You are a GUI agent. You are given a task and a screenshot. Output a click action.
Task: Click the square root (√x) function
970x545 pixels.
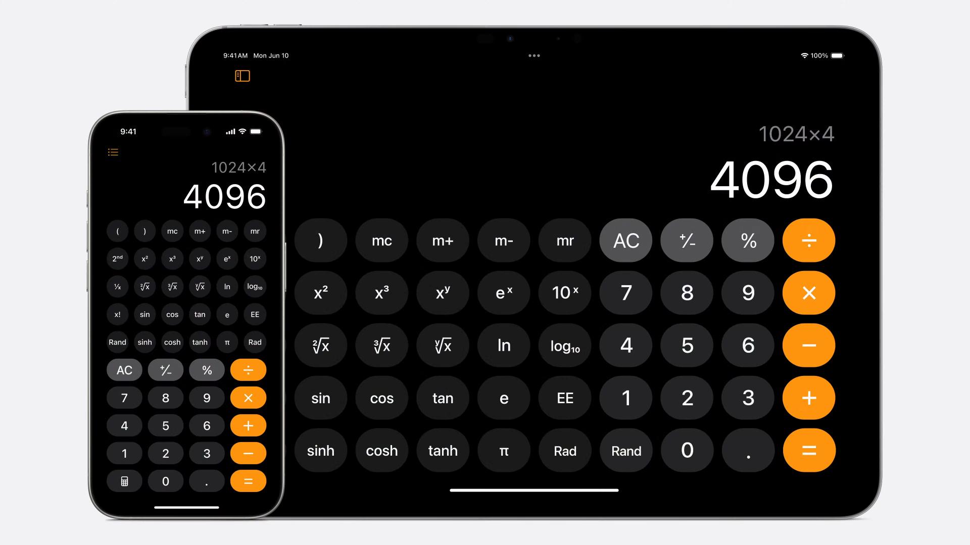pyautogui.click(x=320, y=345)
